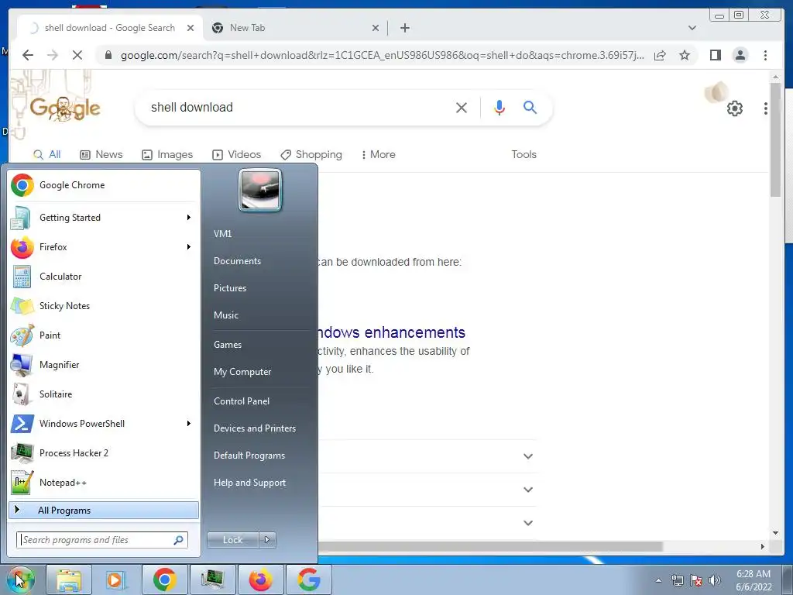The width and height of the screenshot is (793, 595).
Task: Open Sticky Notes from the Start menu
Action: [104, 305]
